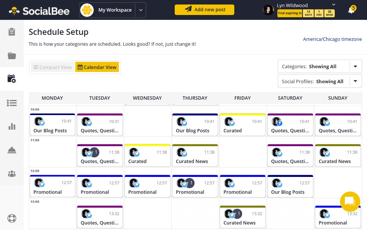
Task: Switch to Compact View
Action: pos(52,67)
